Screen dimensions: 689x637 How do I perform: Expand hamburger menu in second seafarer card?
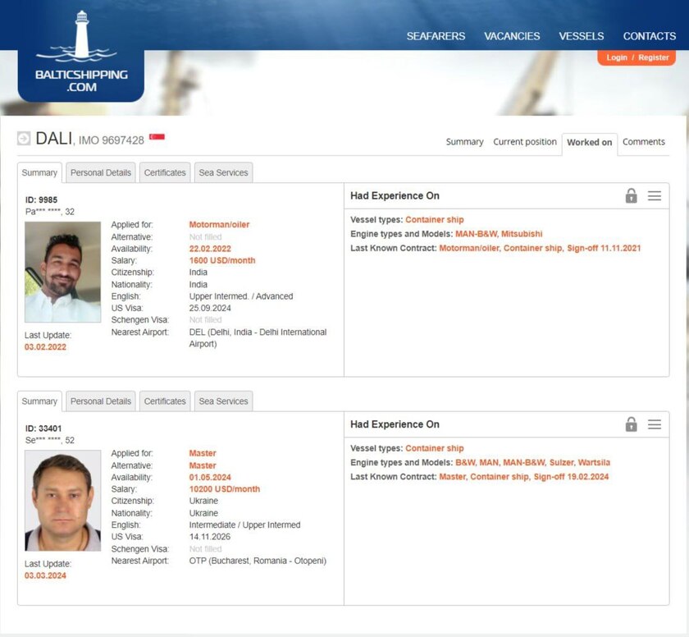(655, 424)
